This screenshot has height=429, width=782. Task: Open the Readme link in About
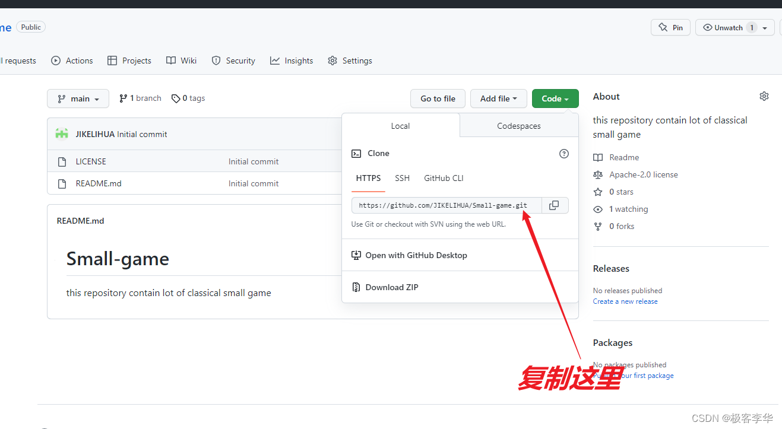pos(616,157)
